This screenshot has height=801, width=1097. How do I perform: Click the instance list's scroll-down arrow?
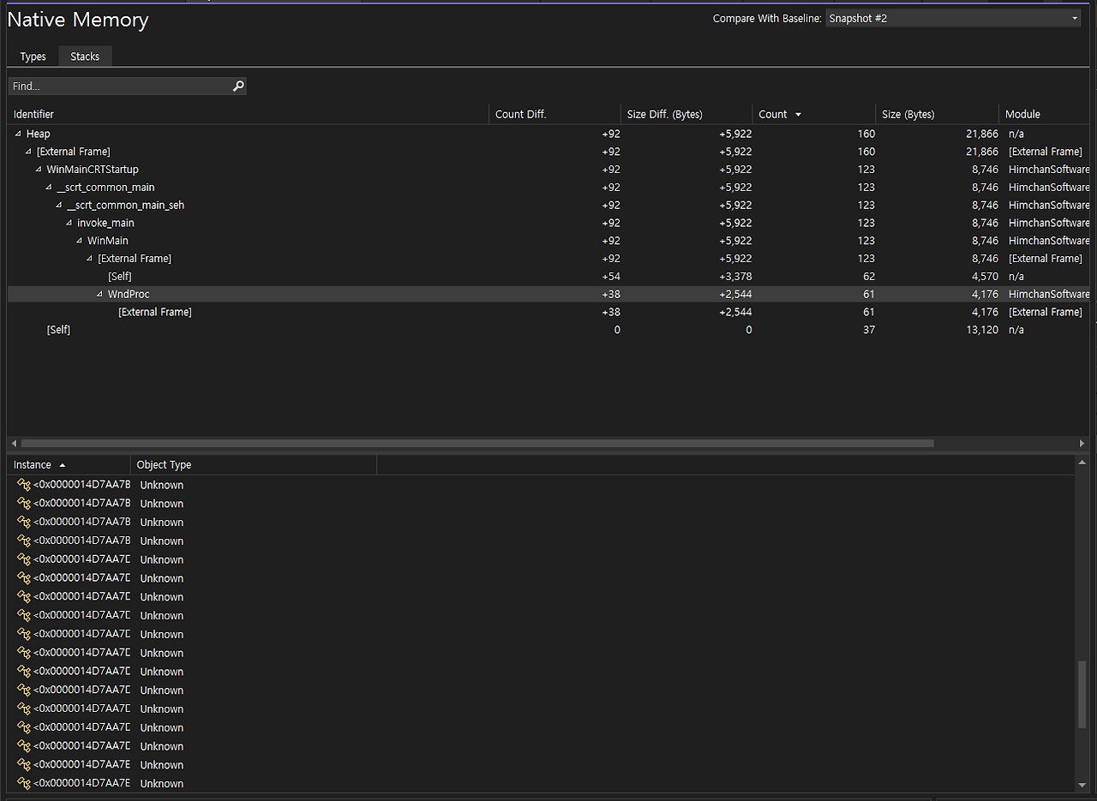pyautogui.click(x=1082, y=785)
